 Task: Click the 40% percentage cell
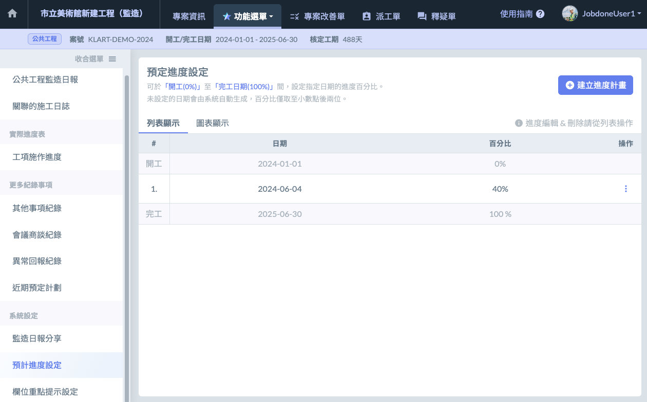(x=500, y=189)
